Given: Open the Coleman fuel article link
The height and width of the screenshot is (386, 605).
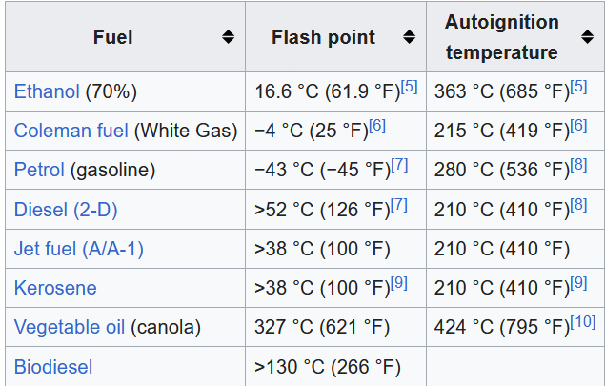Looking at the screenshot, I should (x=71, y=132).
